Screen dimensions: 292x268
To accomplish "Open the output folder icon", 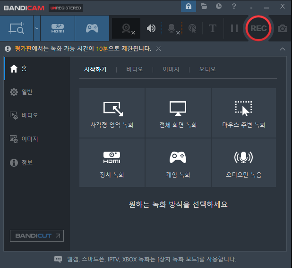I will [204, 6].
